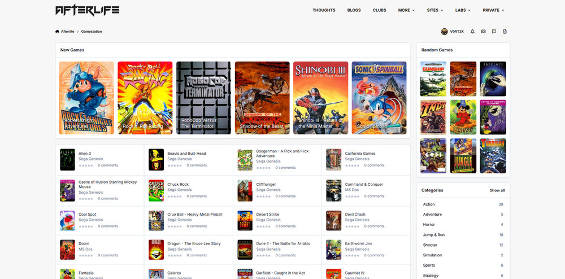Open V0RT3X username link
This screenshot has width=565, height=279.
(x=457, y=32)
